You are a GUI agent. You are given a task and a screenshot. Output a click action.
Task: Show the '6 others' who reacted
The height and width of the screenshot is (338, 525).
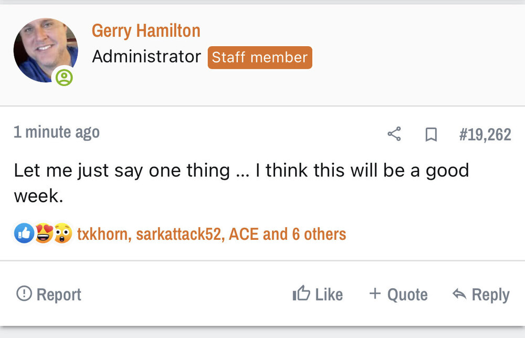pos(319,234)
